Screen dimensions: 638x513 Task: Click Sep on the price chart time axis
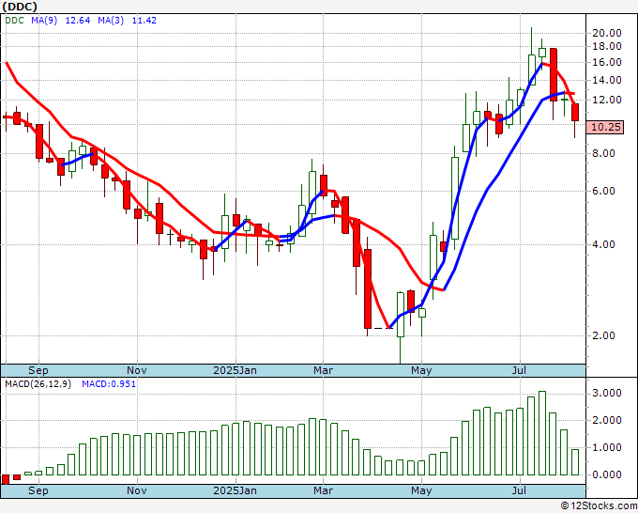pos(38,370)
